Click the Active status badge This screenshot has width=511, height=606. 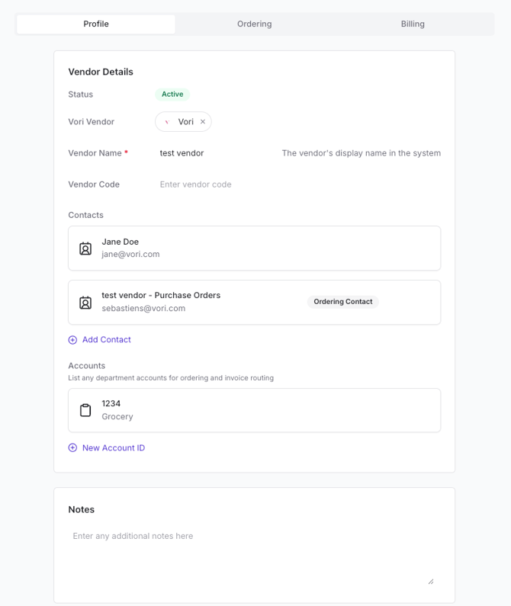(172, 95)
